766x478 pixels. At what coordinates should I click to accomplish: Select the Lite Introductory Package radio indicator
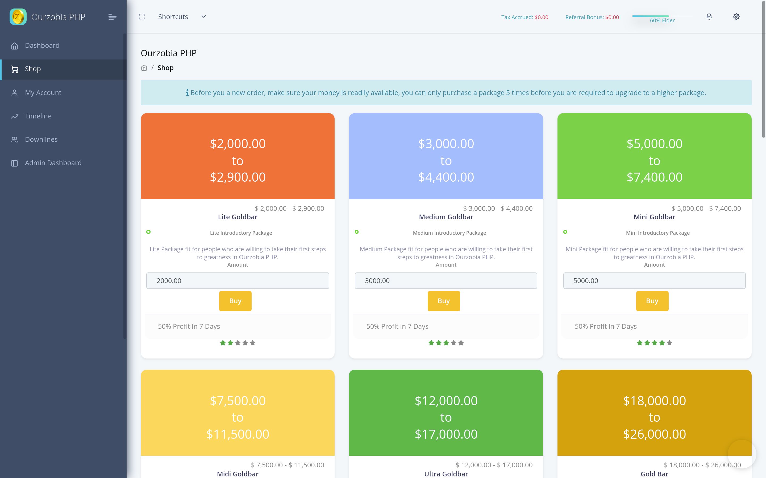click(148, 232)
